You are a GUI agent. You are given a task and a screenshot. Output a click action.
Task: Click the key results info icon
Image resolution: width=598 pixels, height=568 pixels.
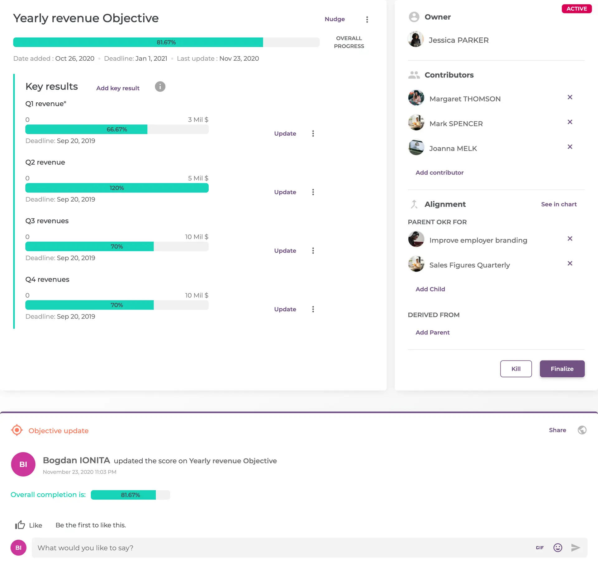pyautogui.click(x=160, y=86)
